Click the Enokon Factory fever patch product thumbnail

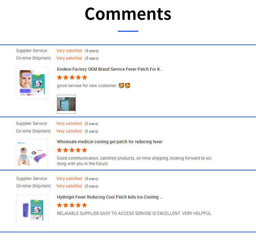(x=32, y=83)
